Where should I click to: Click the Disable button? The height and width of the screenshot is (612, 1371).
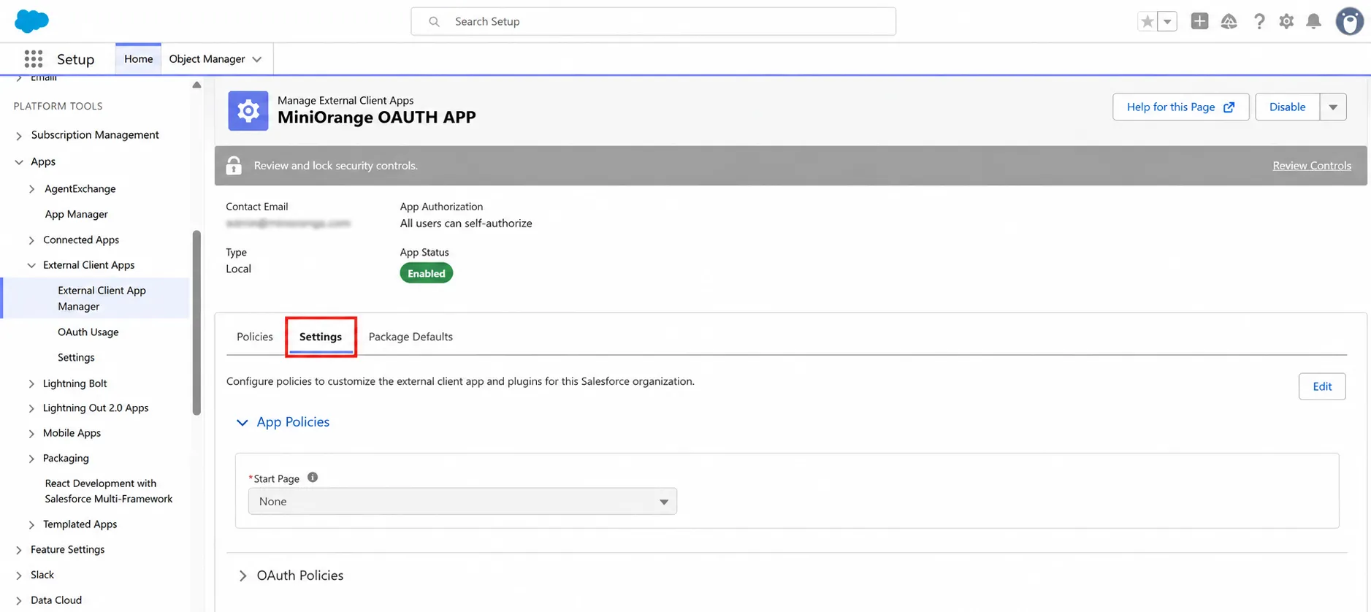1287,107
